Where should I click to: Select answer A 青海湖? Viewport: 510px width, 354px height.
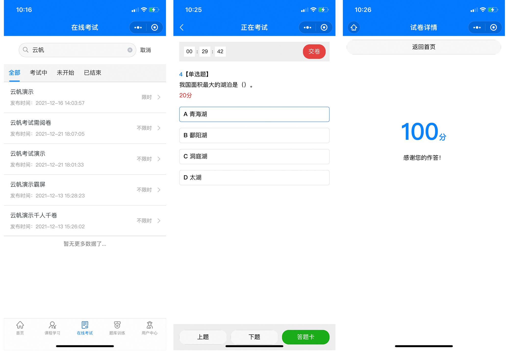tap(254, 114)
